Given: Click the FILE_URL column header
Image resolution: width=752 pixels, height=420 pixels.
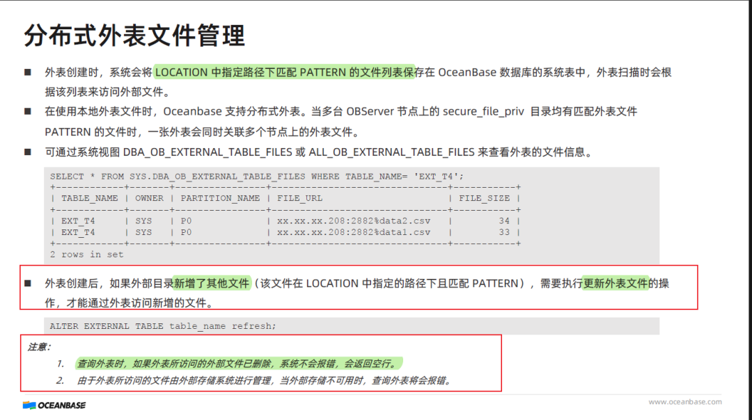Looking at the screenshot, I should [x=299, y=198].
